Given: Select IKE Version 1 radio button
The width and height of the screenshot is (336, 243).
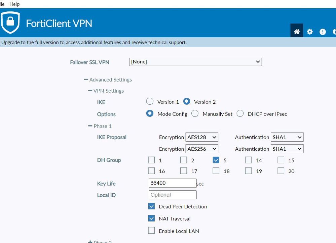Looking at the screenshot, I should (x=150, y=102).
